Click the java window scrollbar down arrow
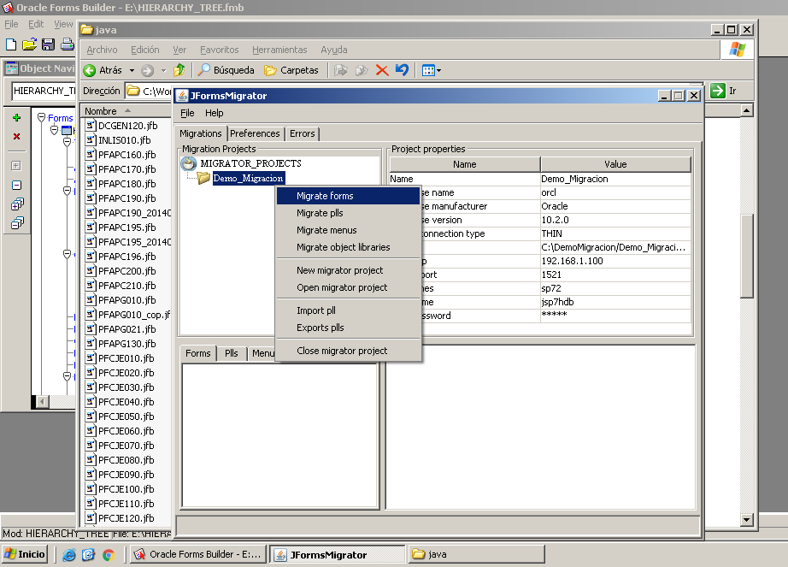 tap(747, 520)
